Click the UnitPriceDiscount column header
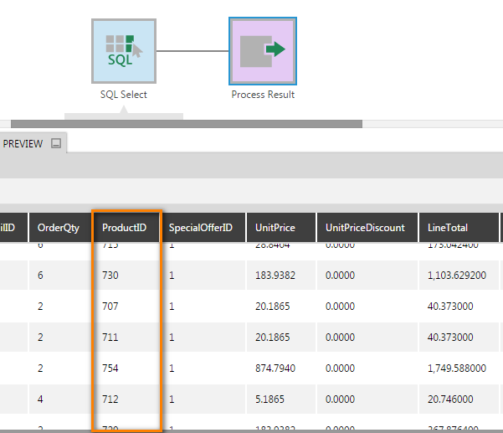The image size is (503, 433). coord(367,228)
